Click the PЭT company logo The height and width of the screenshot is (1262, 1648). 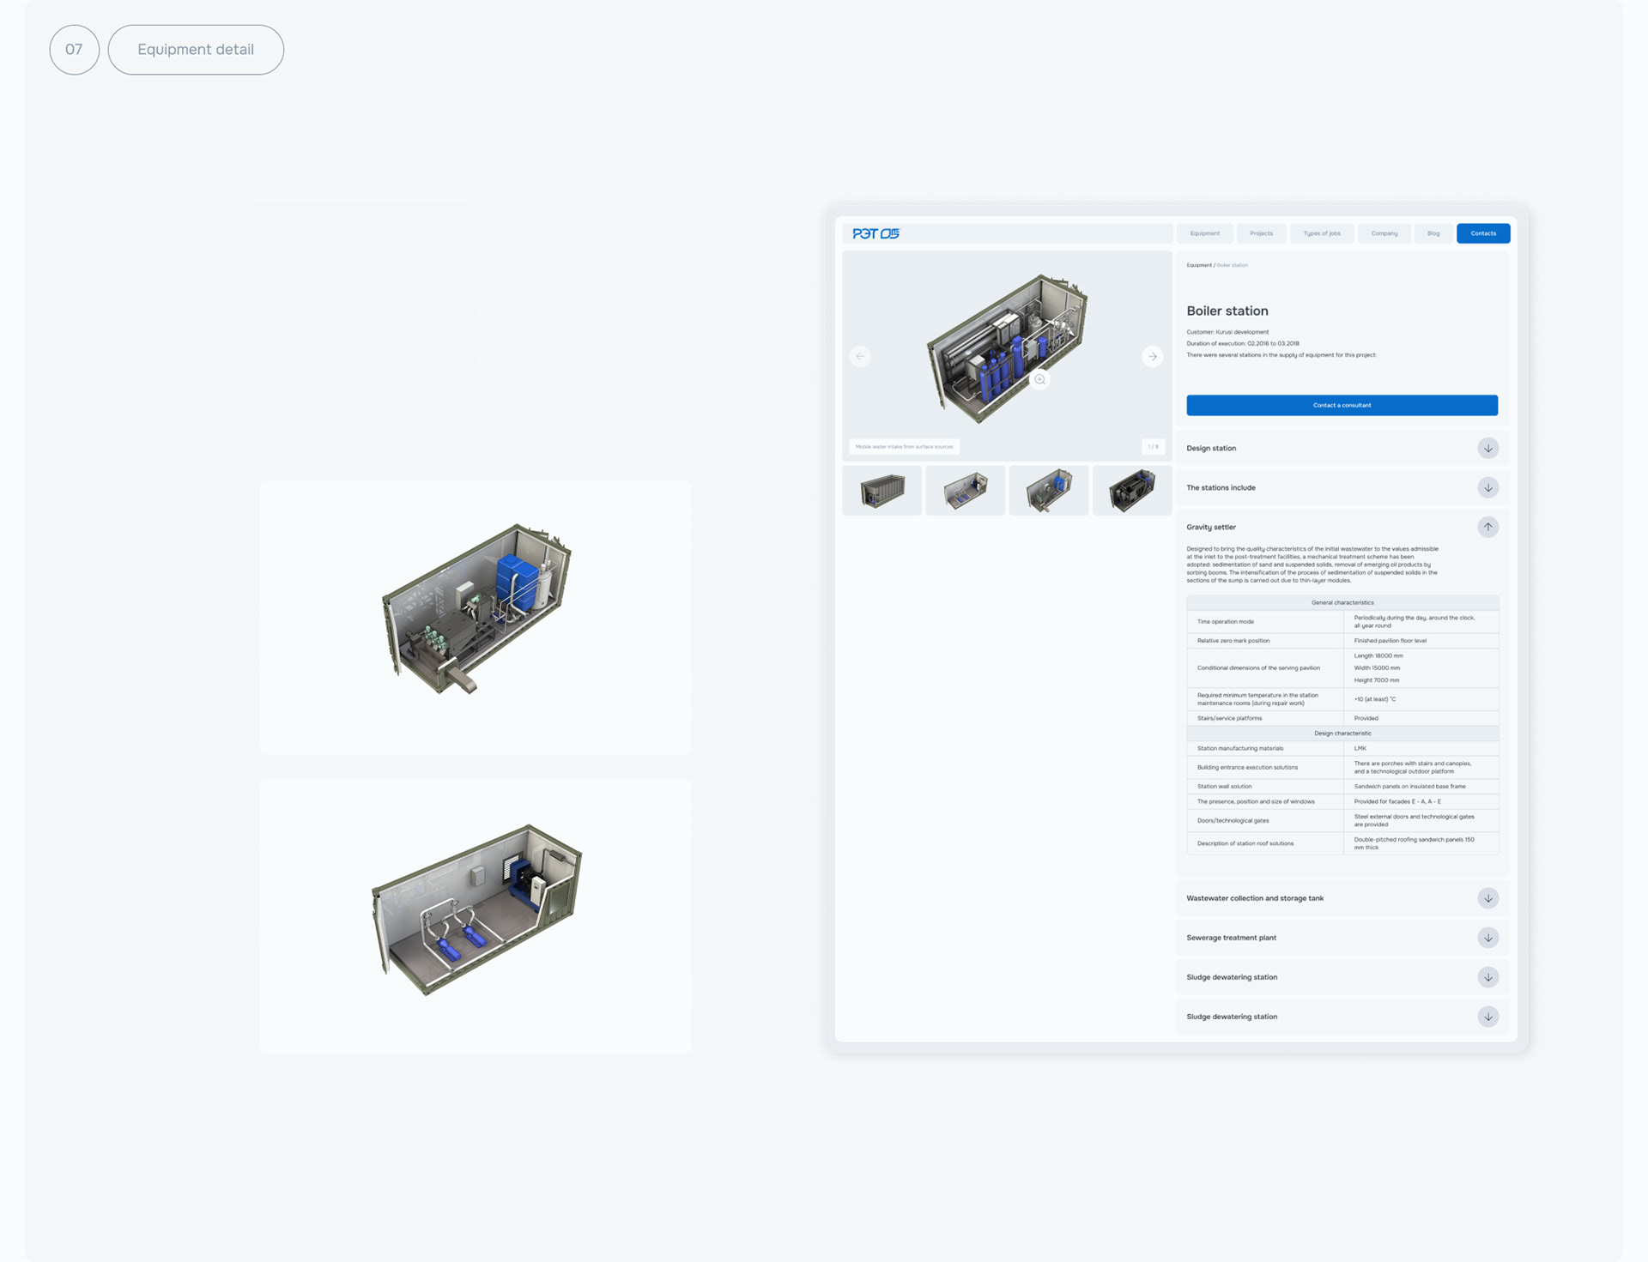875,233
